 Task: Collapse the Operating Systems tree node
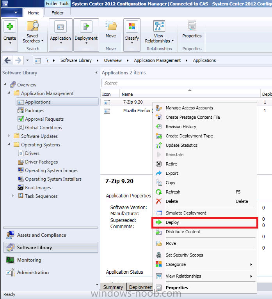tap(9, 144)
